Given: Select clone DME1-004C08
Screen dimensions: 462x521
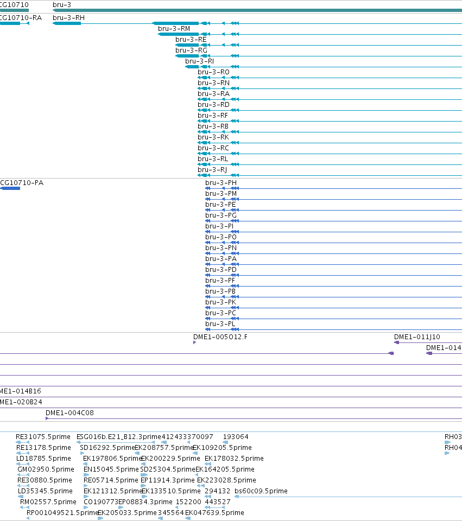Looking at the screenshot, I should pos(69,413).
